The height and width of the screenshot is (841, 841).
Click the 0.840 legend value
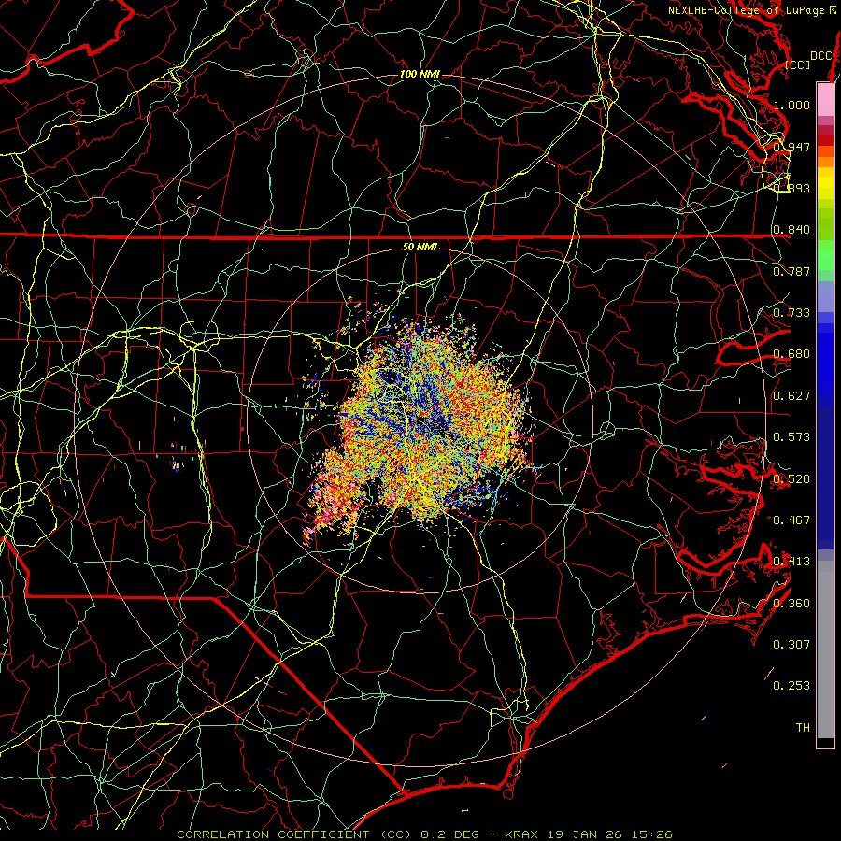click(791, 230)
